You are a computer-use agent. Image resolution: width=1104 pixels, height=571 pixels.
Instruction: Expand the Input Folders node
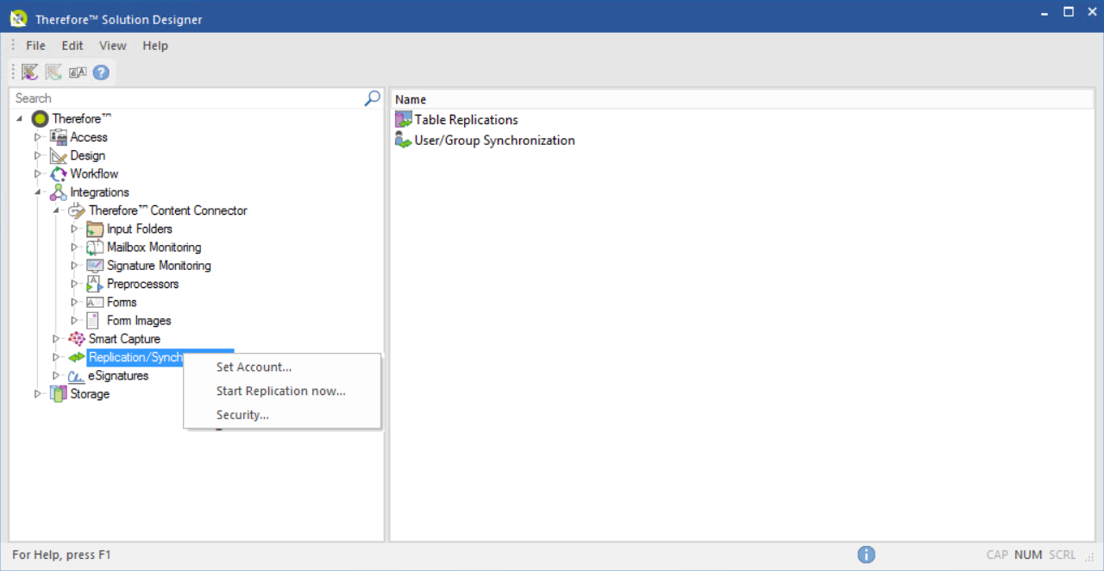pyautogui.click(x=74, y=229)
